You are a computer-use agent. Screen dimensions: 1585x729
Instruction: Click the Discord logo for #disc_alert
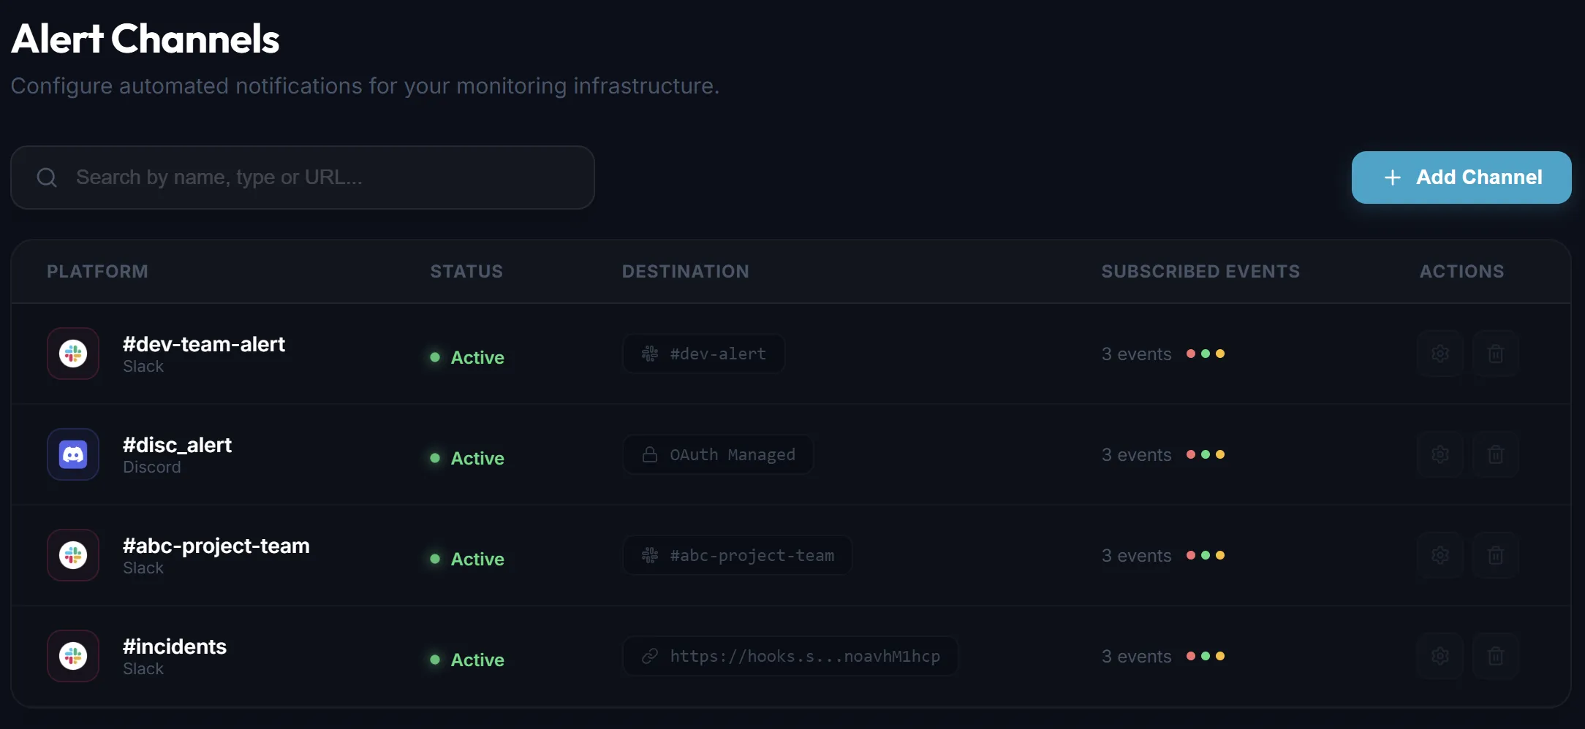(x=73, y=454)
